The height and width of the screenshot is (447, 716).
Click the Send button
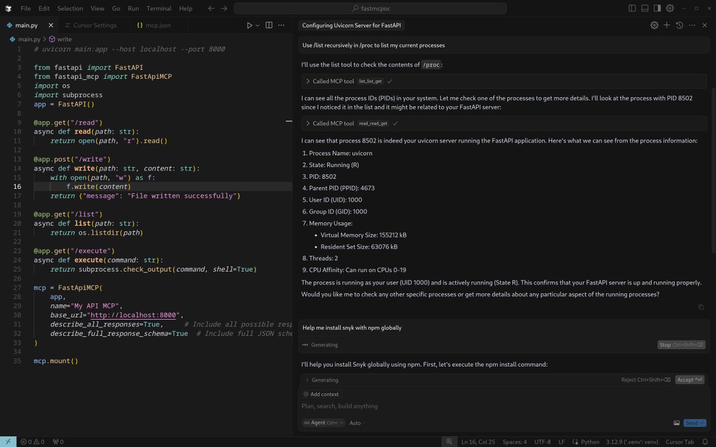click(x=695, y=423)
